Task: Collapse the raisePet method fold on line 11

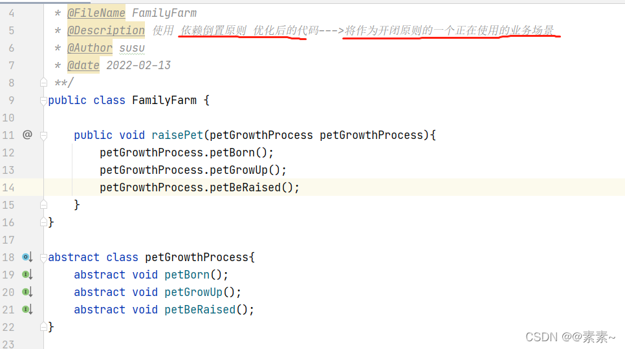Action: tap(44, 135)
